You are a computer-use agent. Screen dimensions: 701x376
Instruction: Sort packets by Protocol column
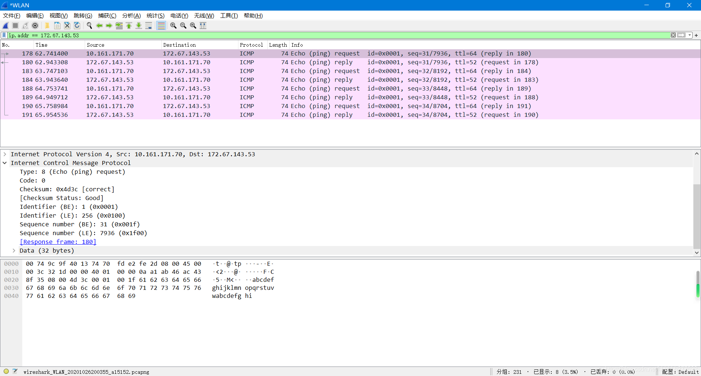coord(253,45)
